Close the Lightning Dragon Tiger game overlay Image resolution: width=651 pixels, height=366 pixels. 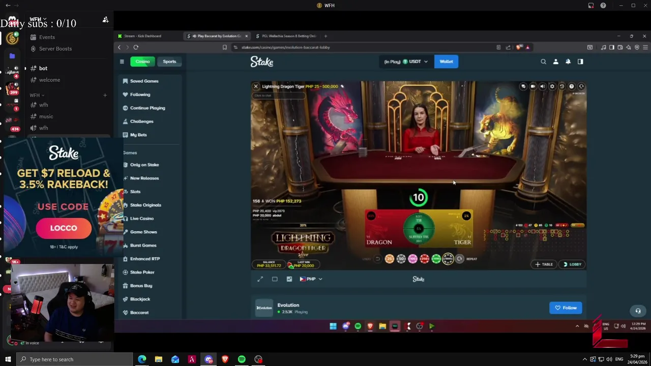coord(256,86)
